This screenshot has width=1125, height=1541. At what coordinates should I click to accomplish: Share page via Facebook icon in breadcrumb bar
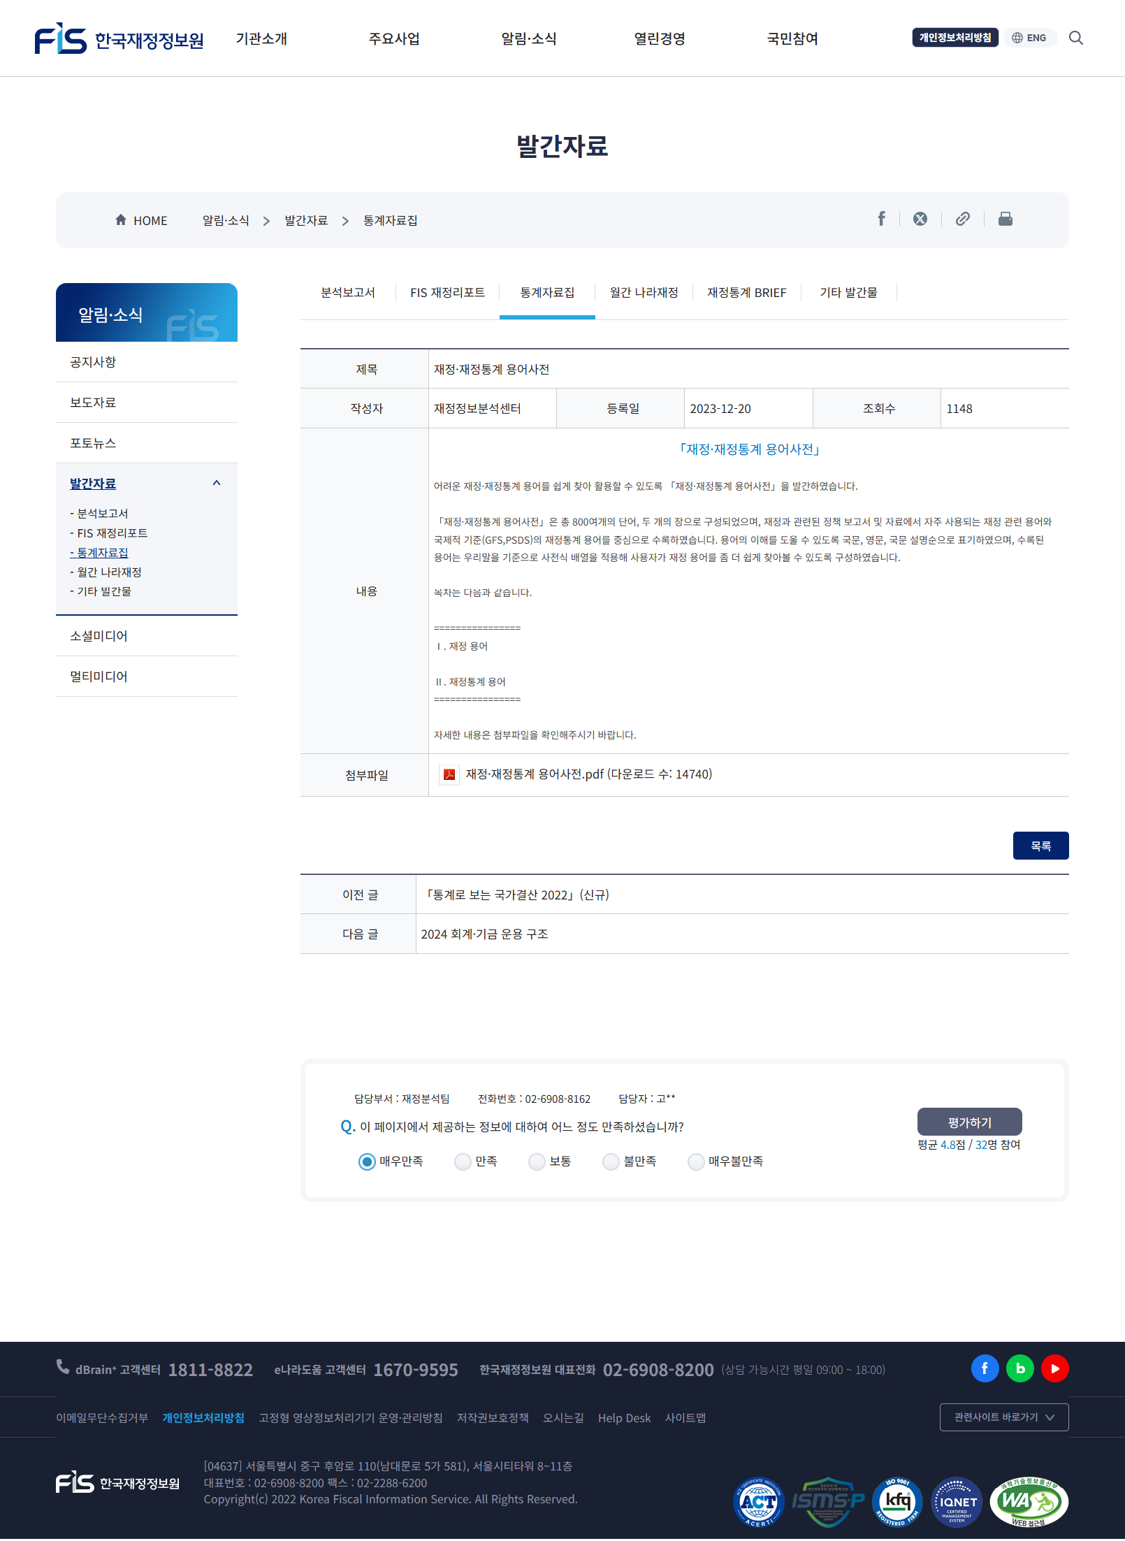pyautogui.click(x=881, y=219)
